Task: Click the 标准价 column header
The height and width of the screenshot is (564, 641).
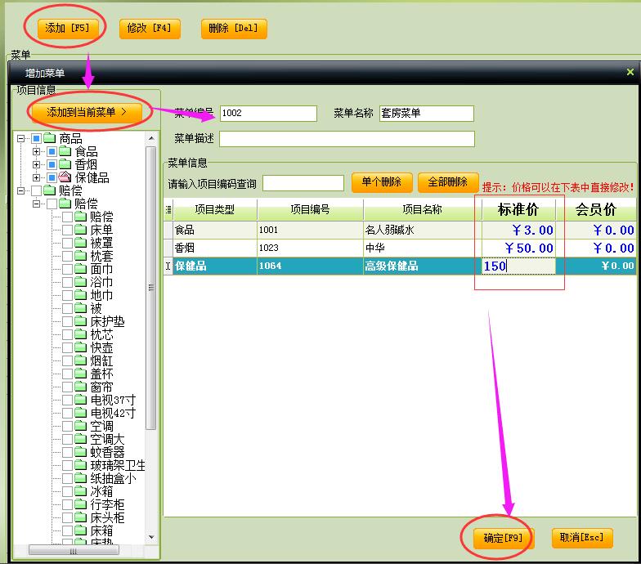Action: 518,209
